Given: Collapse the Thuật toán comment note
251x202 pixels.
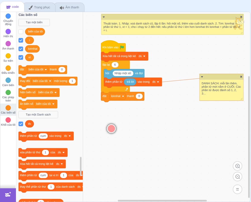Looking at the screenshot, I should (x=104, y=17).
